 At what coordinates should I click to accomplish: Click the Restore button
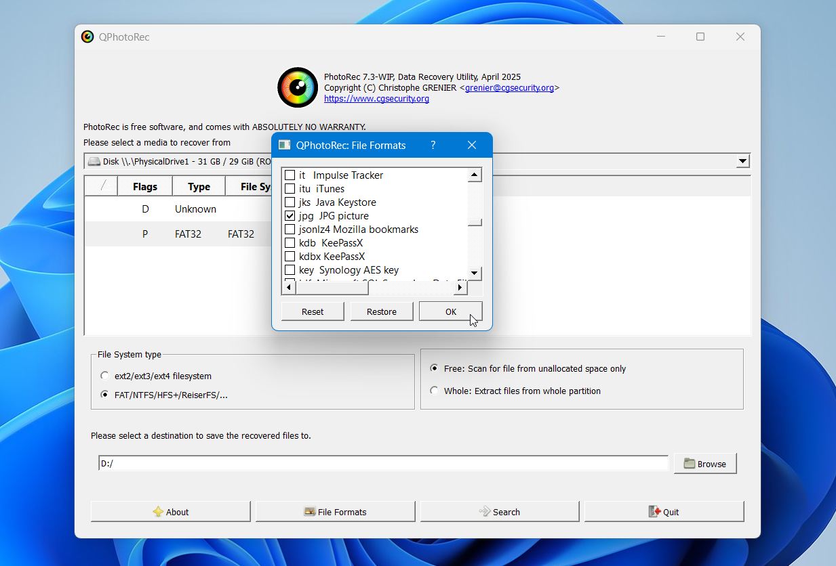[x=382, y=311]
